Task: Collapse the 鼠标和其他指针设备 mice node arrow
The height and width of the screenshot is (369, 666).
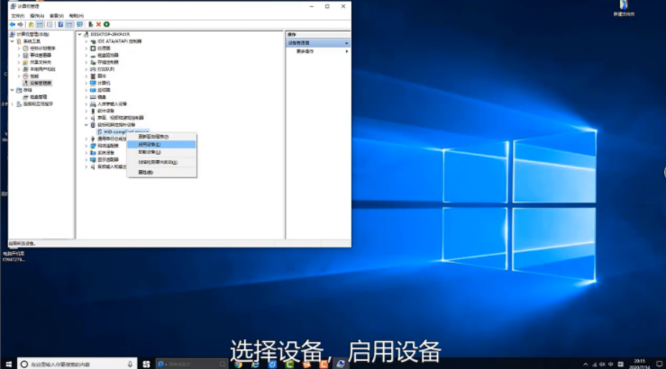Action: 87,125
